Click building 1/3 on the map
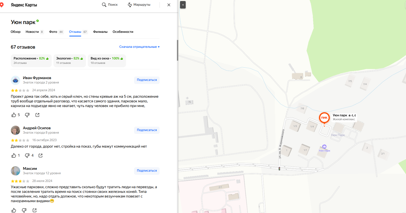Screen dimensions: 406x213 295,126
